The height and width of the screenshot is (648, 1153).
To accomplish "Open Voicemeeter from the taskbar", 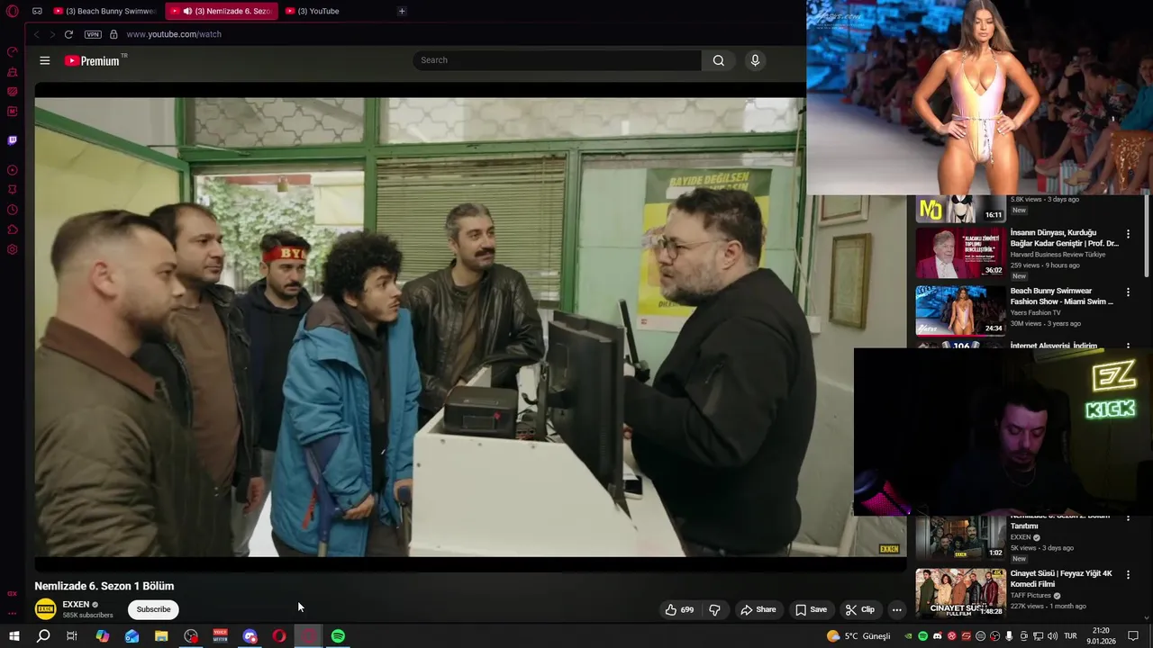I will click(x=220, y=636).
